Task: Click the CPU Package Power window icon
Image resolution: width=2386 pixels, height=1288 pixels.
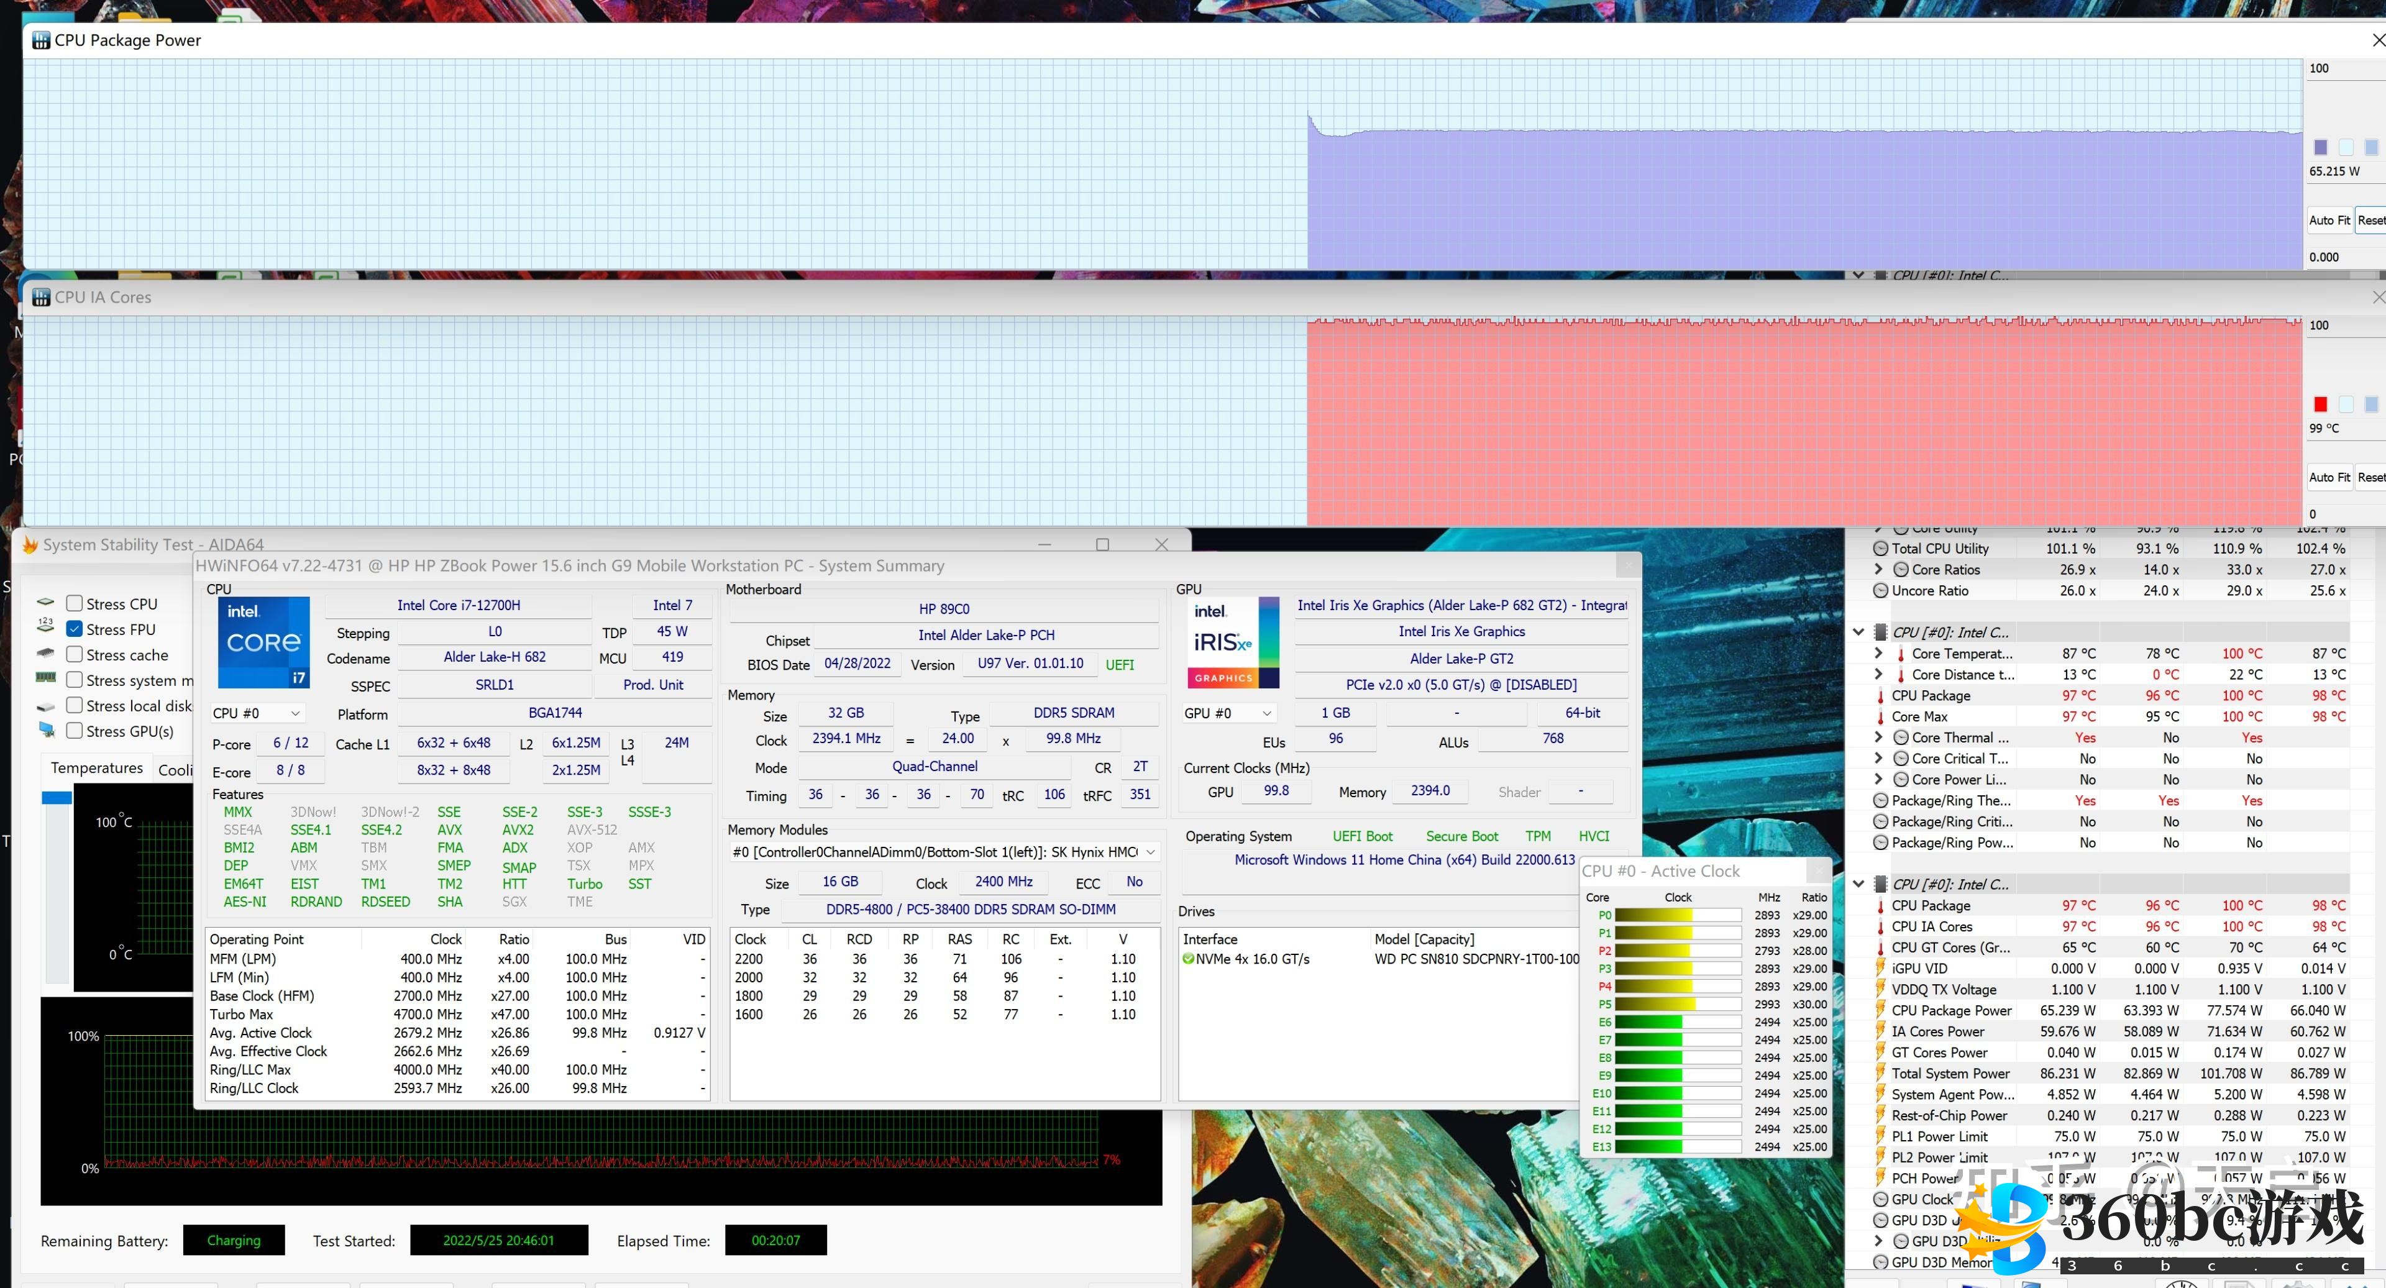Action: coord(41,40)
